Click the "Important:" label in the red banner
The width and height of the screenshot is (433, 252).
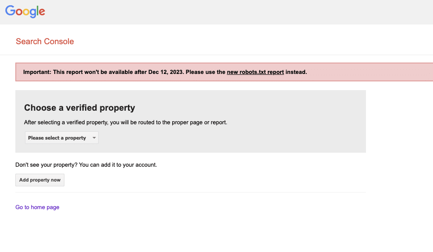click(x=37, y=72)
